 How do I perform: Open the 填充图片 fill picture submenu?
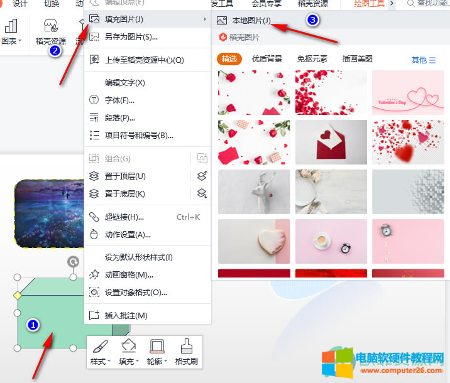pos(148,19)
